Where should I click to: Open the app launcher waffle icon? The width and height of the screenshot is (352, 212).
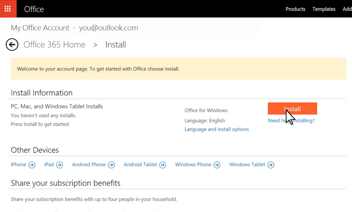pos(8,9)
